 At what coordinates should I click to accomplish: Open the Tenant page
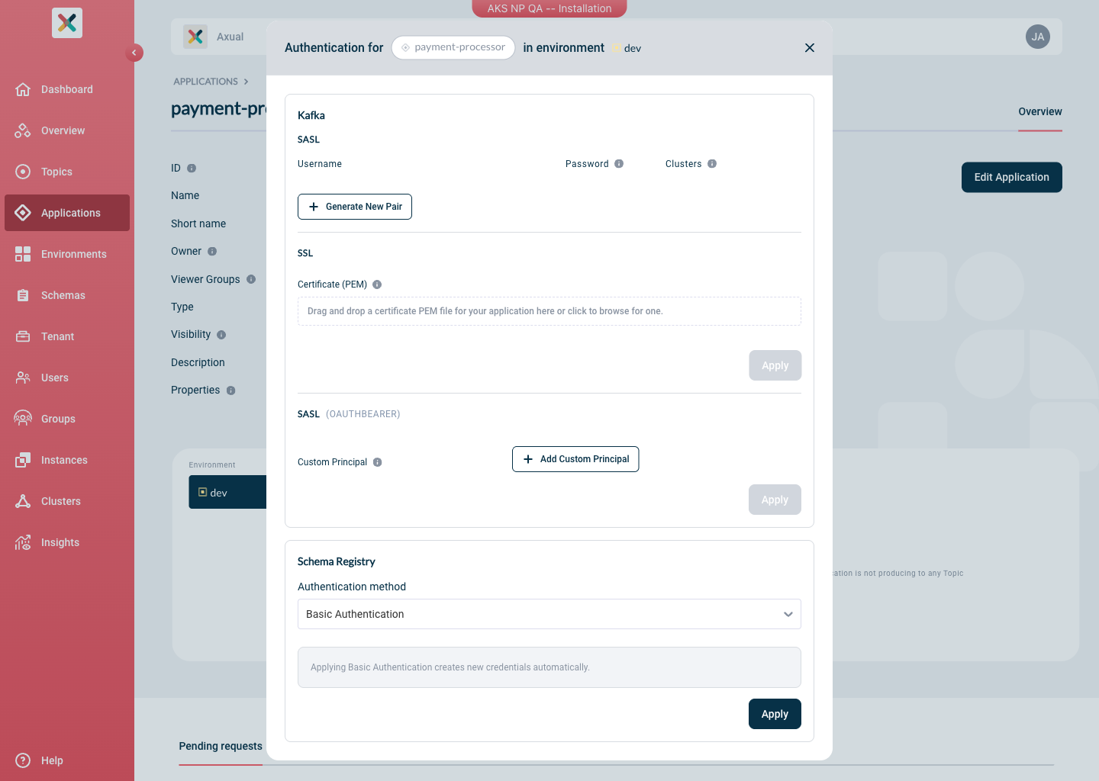(x=57, y=336)
